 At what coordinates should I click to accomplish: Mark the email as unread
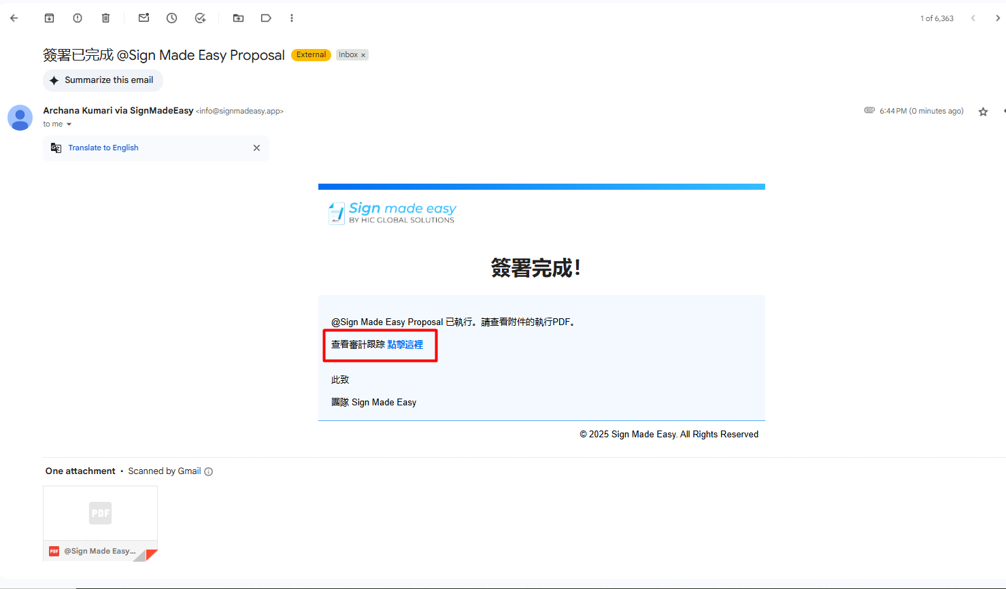coord(144,18)
